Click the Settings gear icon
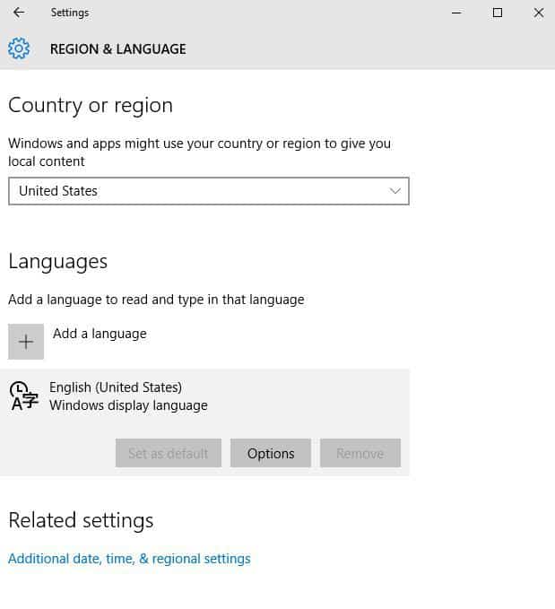This screenshot has width=555, height=609. [19, 48]
